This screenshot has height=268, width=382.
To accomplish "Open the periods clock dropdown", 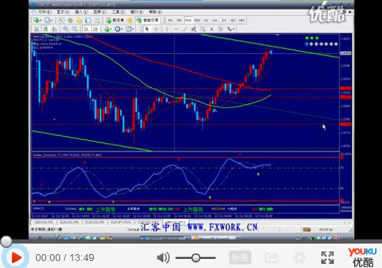I will (119, 29).
